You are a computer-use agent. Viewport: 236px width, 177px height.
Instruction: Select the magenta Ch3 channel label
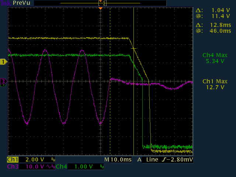click(x=13, y=167)
